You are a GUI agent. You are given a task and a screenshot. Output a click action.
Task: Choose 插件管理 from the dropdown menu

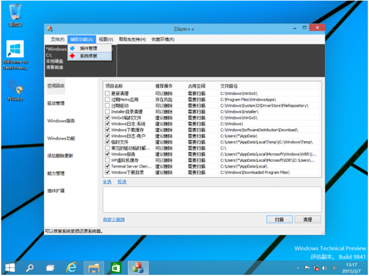[89, 48]
